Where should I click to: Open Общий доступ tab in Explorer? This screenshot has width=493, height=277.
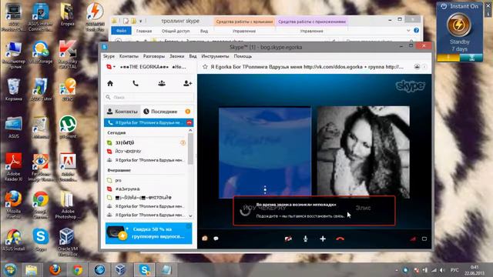pyautogui.click(x=176, y=31)
